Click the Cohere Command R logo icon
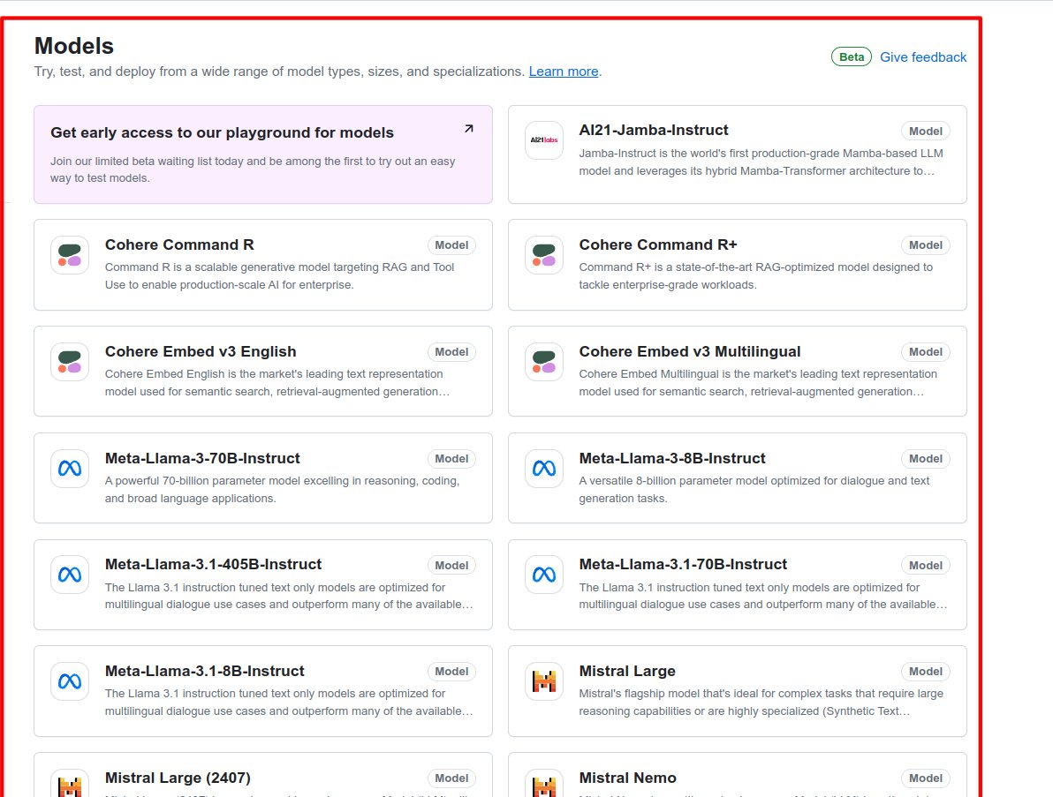 (x=70, y=255)
